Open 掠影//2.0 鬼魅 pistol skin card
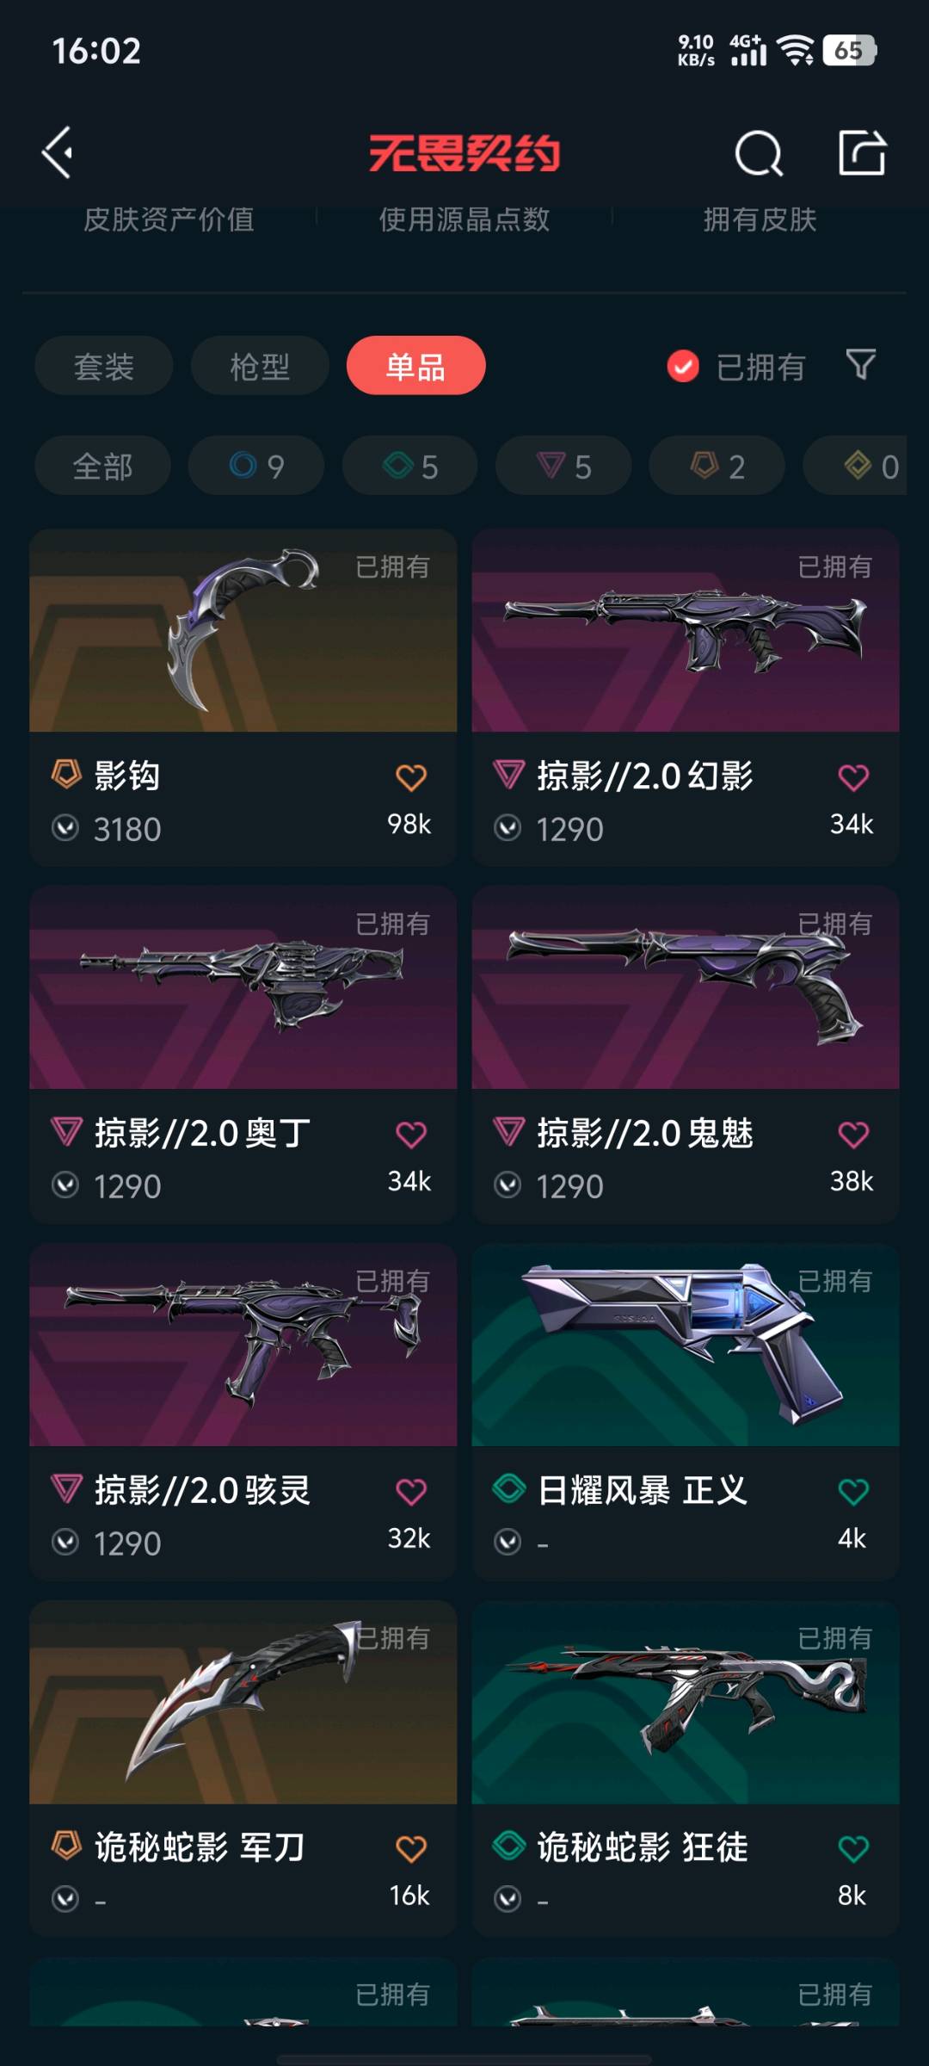The width and height of the screenshot is (929, 2066). pyautogui.click(x=686, y=1055)
